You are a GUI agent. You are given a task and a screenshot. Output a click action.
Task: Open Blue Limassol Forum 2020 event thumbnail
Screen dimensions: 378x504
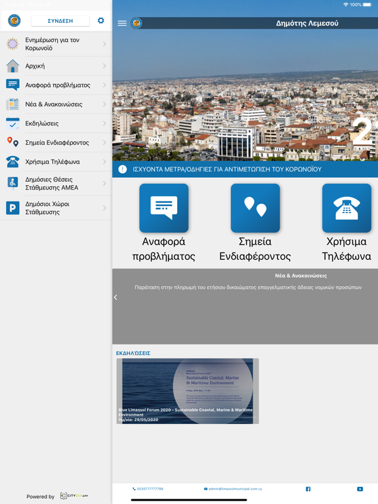[188, 391]
